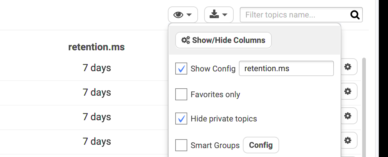The image size is (388, 157).
Task: Click the retention.ms config name field
Action: (x=286, y=68)
